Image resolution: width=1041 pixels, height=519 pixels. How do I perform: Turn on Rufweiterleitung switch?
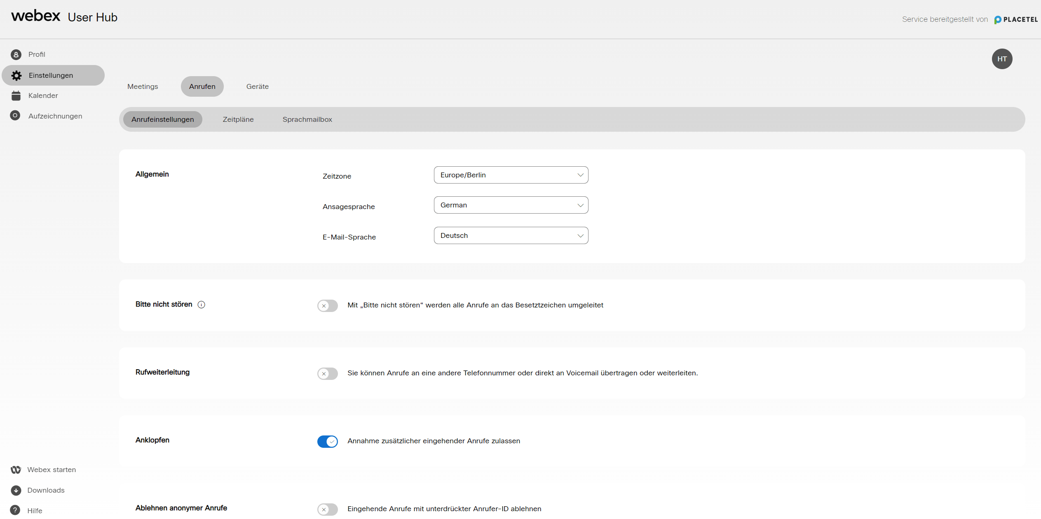(327, 373)
